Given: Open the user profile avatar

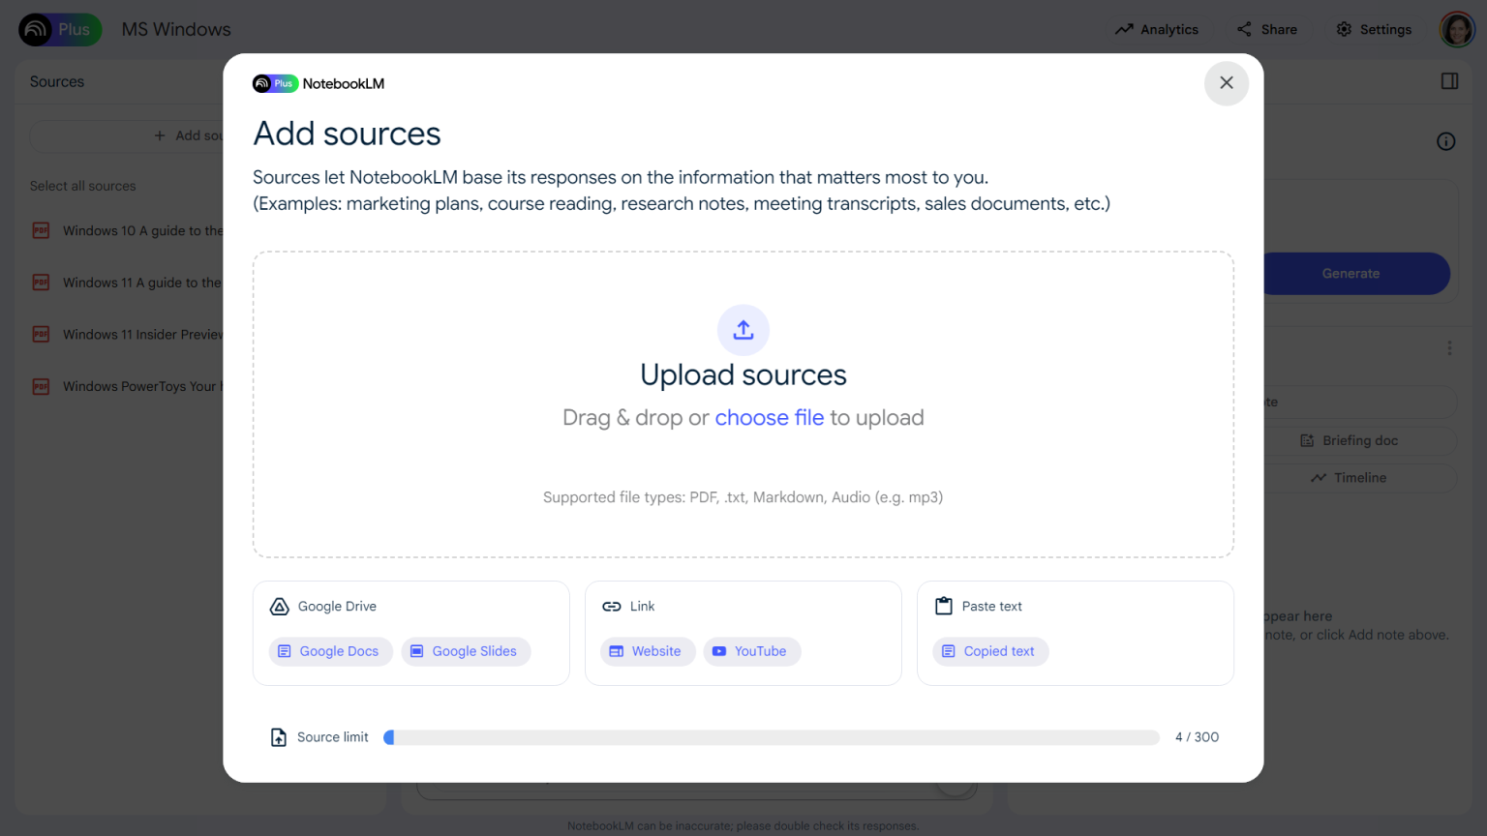Looking at the screenshot, I should point(1456,29).
